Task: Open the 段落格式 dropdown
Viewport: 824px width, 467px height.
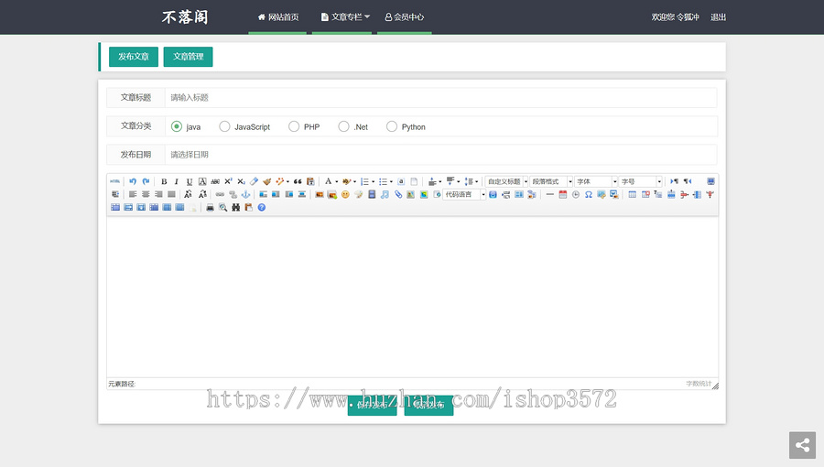Action: 551,181
